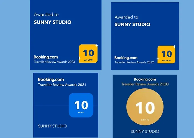194x138 pixels.
Task: Click the yellow 10 badge on 2023 award
Action: point(88,54)
